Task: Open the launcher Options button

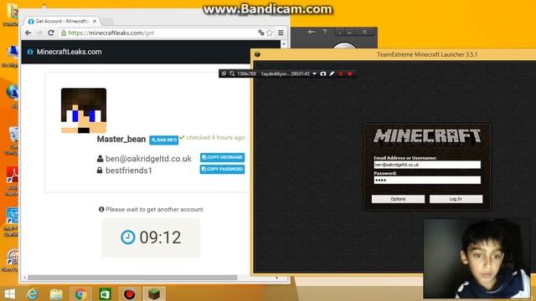Action: (x=398, y=199)
